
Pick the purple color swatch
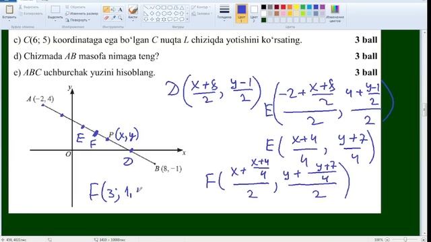pyautogui.click(x=323, y=7)
